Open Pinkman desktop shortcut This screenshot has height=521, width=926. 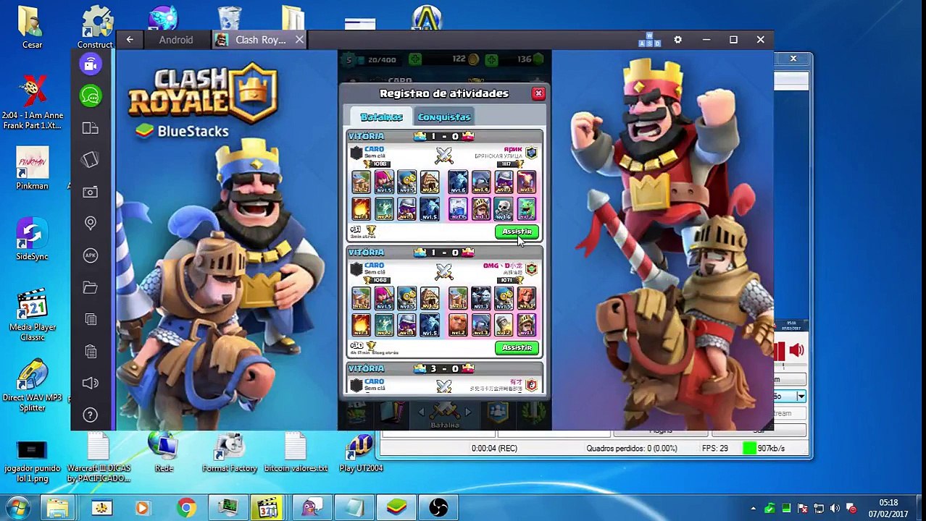click(x=32, y=169)
